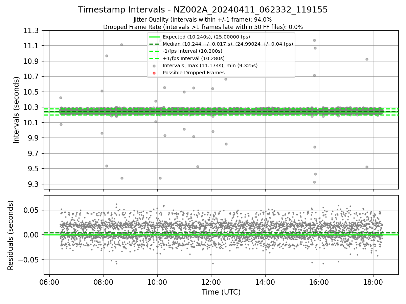Click the solid green Expected legend line
Viewport: 406px width, 304px height.
coord(154,37)
